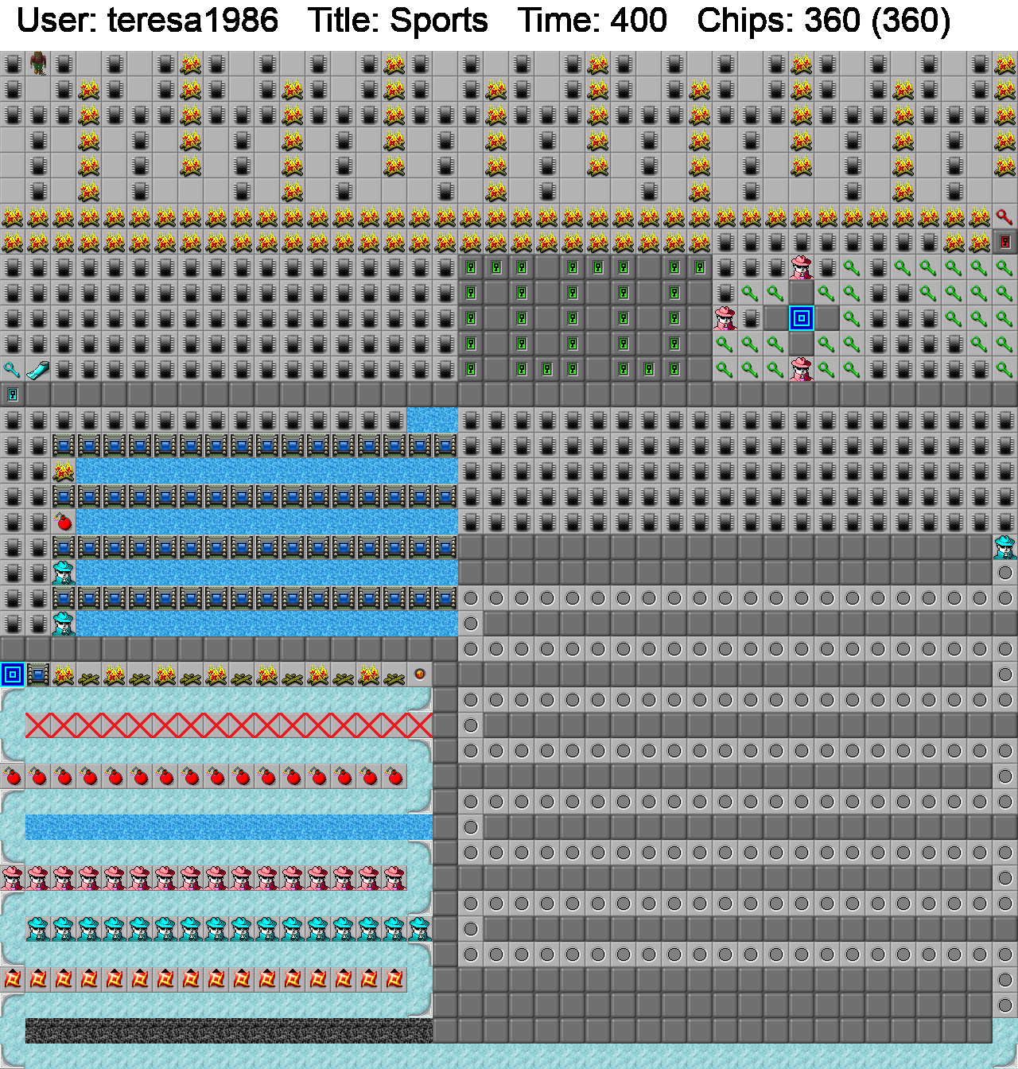Viewport: 1018px width, 1069px height.
Task: Click the cyan locked door tile
Action: [x=13, y=395]
